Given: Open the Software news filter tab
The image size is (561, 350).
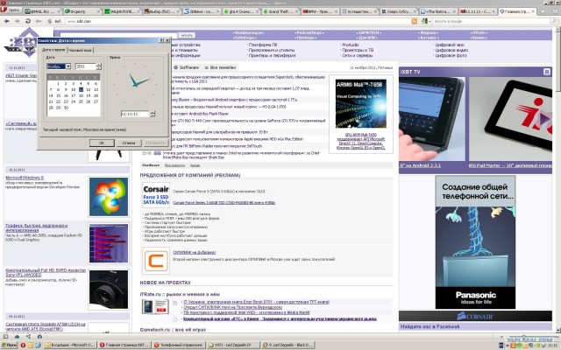Looking at the screenshot, I should [186, 67].
